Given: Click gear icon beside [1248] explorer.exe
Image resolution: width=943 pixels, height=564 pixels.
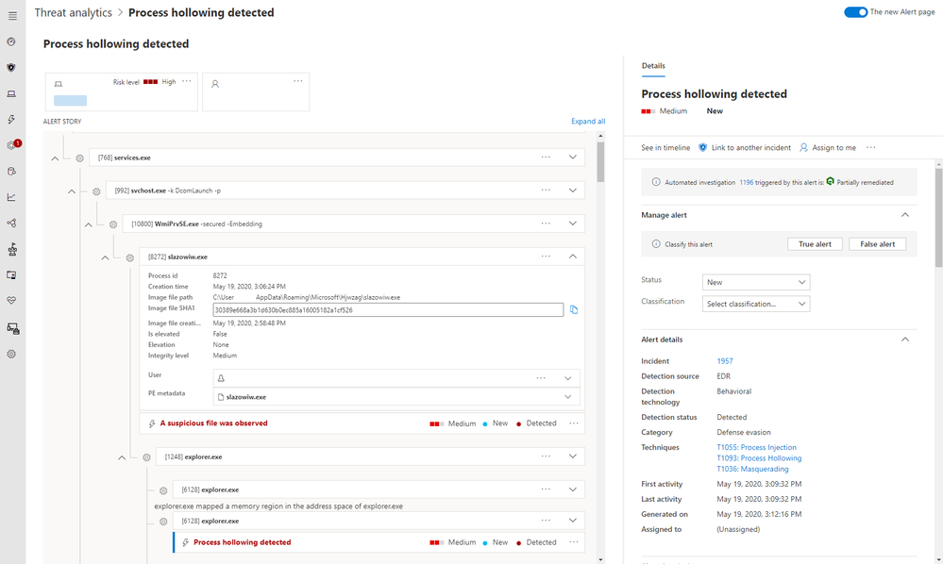Looking at the screenshot, I should click(146, 457).
